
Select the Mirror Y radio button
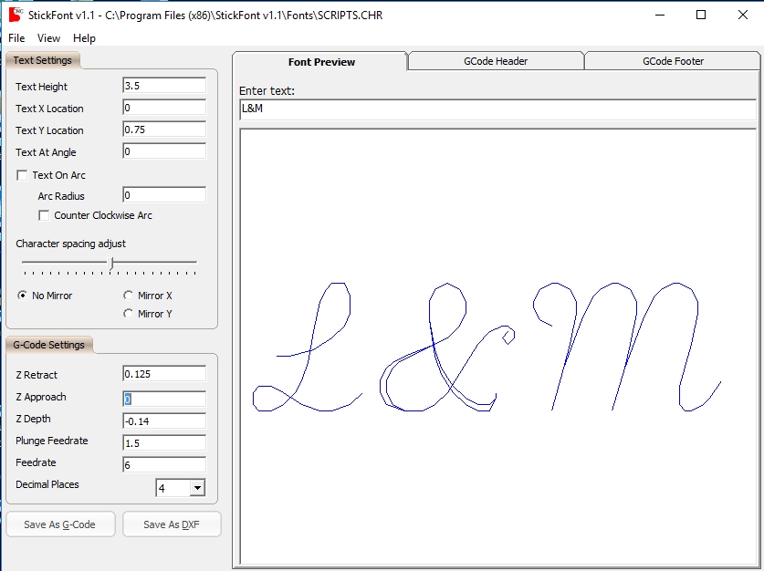pyautogui.click(x=128, y=314)
